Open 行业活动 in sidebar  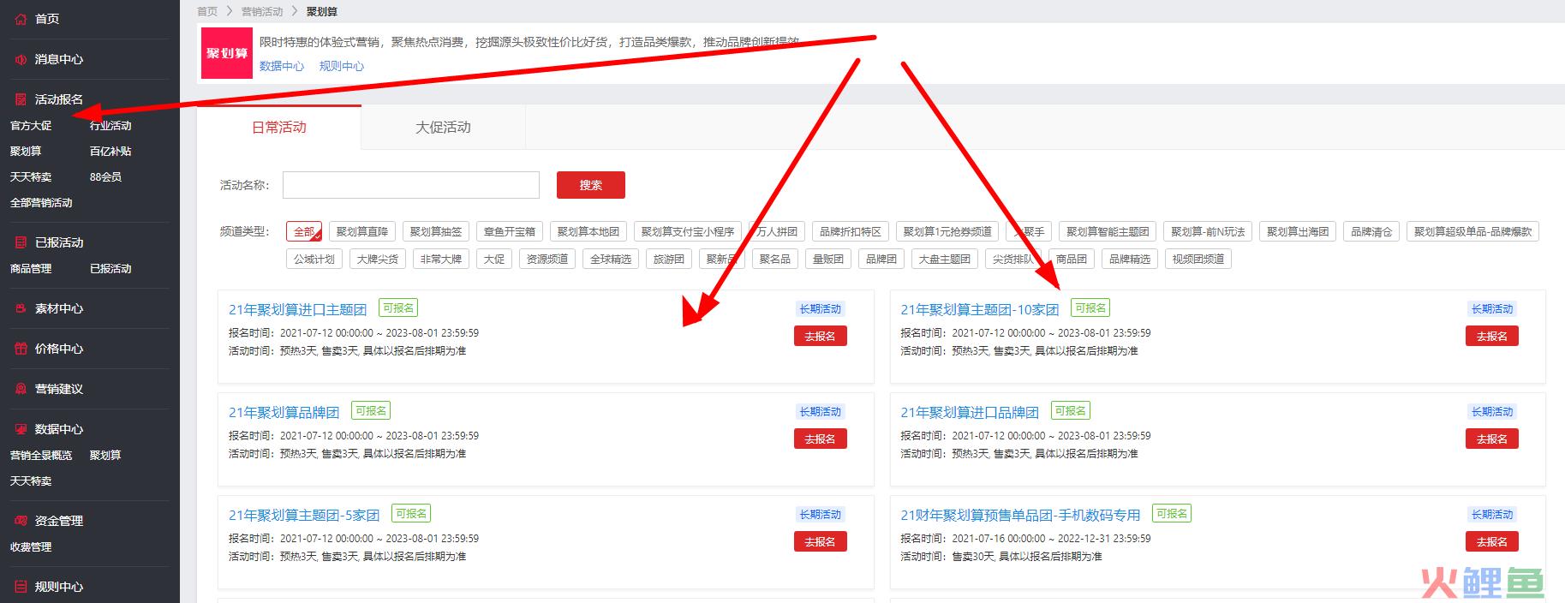tap(111, 126)
